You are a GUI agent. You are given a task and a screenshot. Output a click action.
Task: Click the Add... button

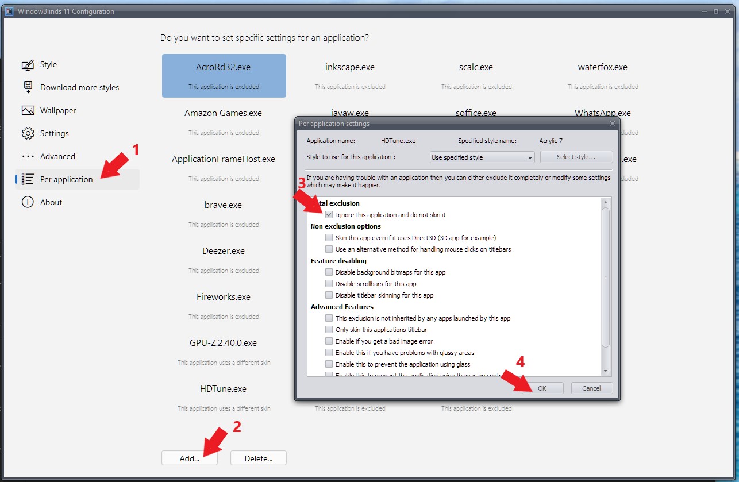(190, 458)
